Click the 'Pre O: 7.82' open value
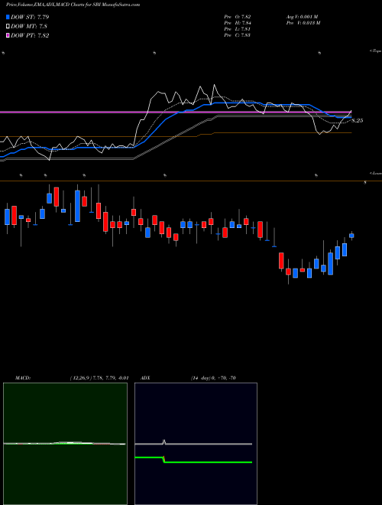This screenshot has height=505, width=382. click(238, 17)
